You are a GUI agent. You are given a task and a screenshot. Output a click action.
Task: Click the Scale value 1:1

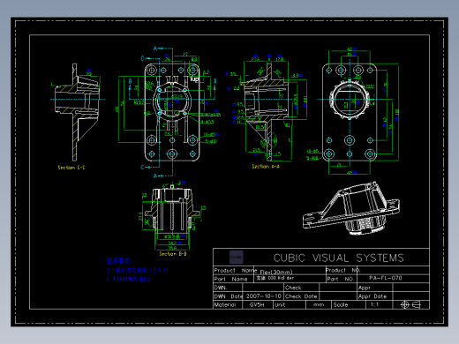[x=374, y=304]
